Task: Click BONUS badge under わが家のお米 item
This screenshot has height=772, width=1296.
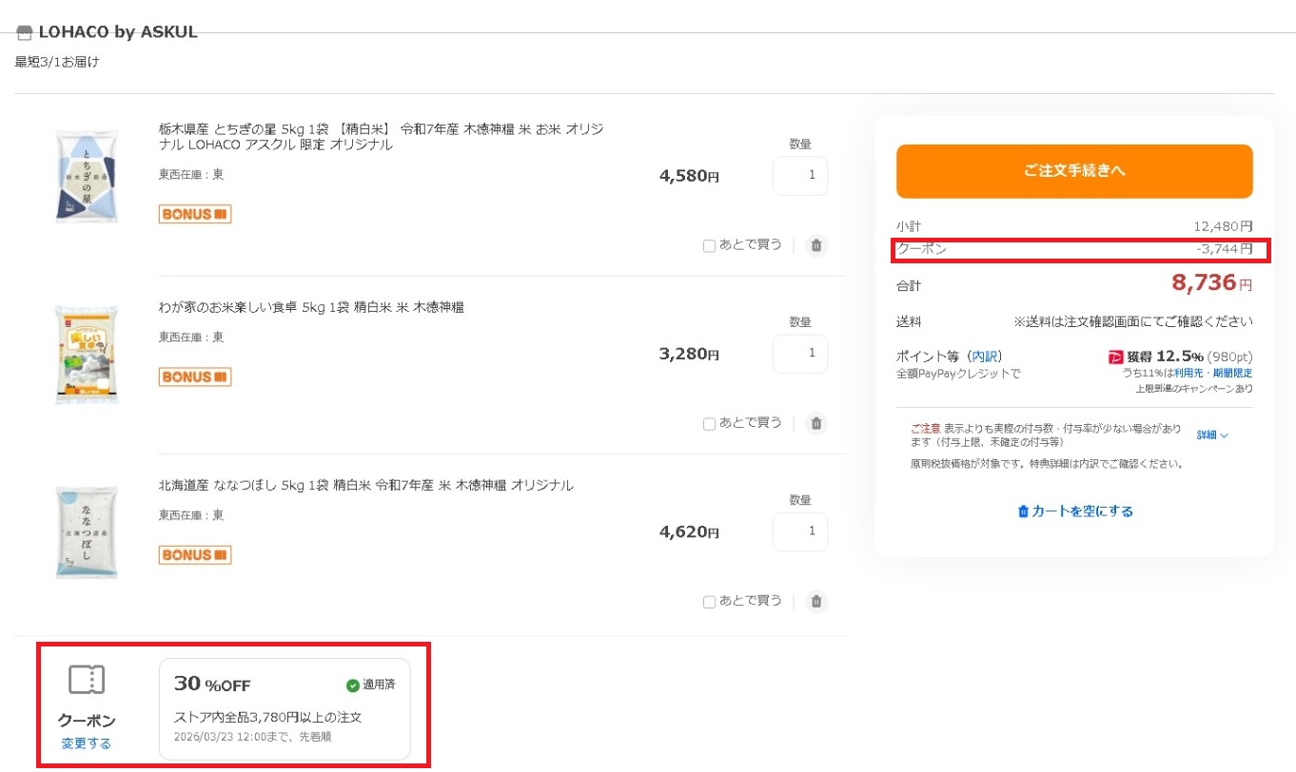Action: 194,377
